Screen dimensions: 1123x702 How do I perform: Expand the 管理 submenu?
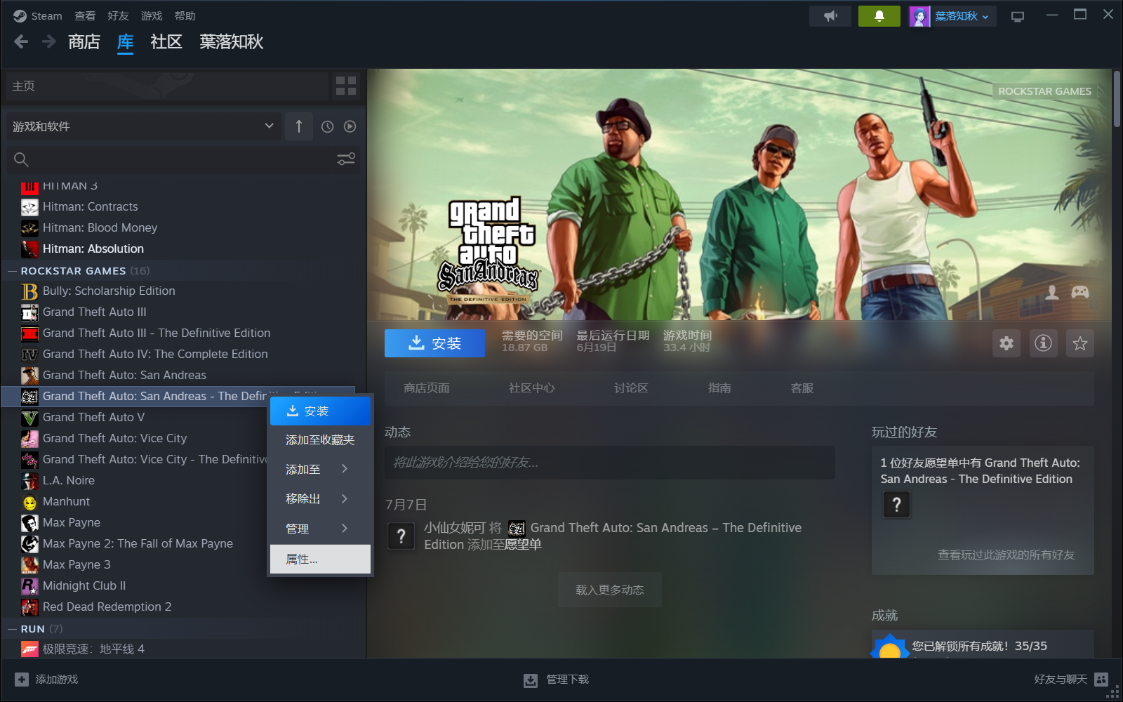(x=320, y=529)
